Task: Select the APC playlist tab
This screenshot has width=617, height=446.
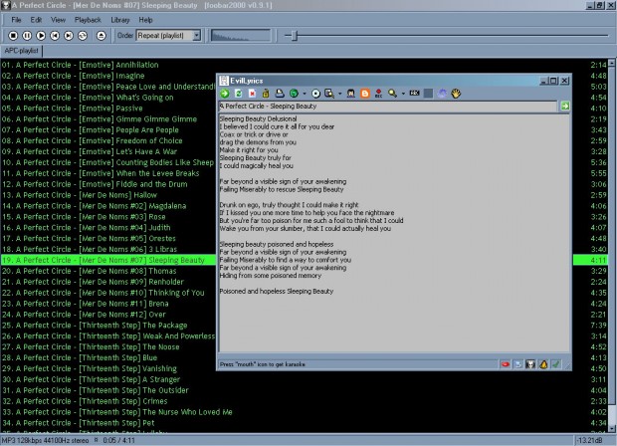Action: (21, 51)
